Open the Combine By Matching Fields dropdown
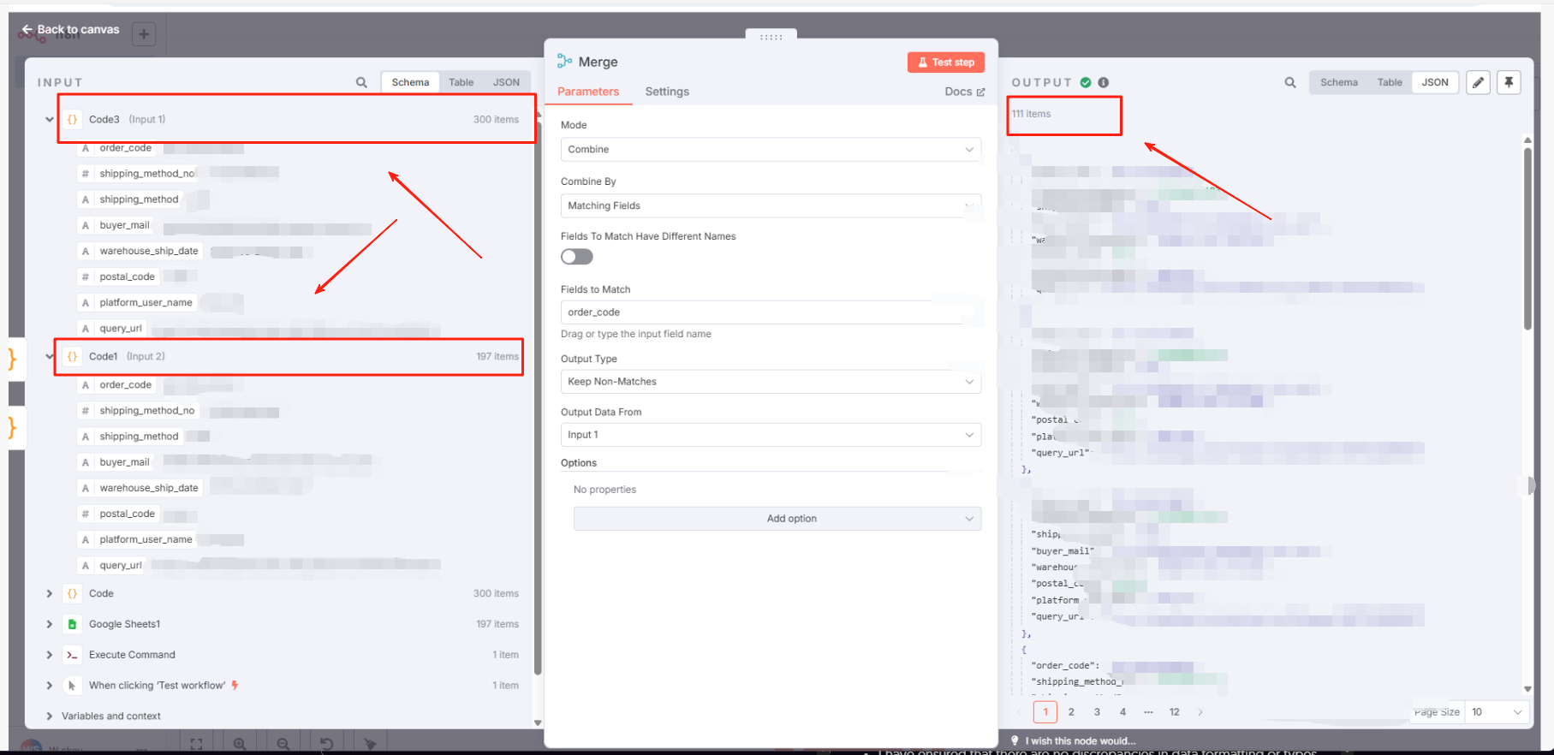The height and width of the screenshot is (755, 1554). (x=771, y=205)
